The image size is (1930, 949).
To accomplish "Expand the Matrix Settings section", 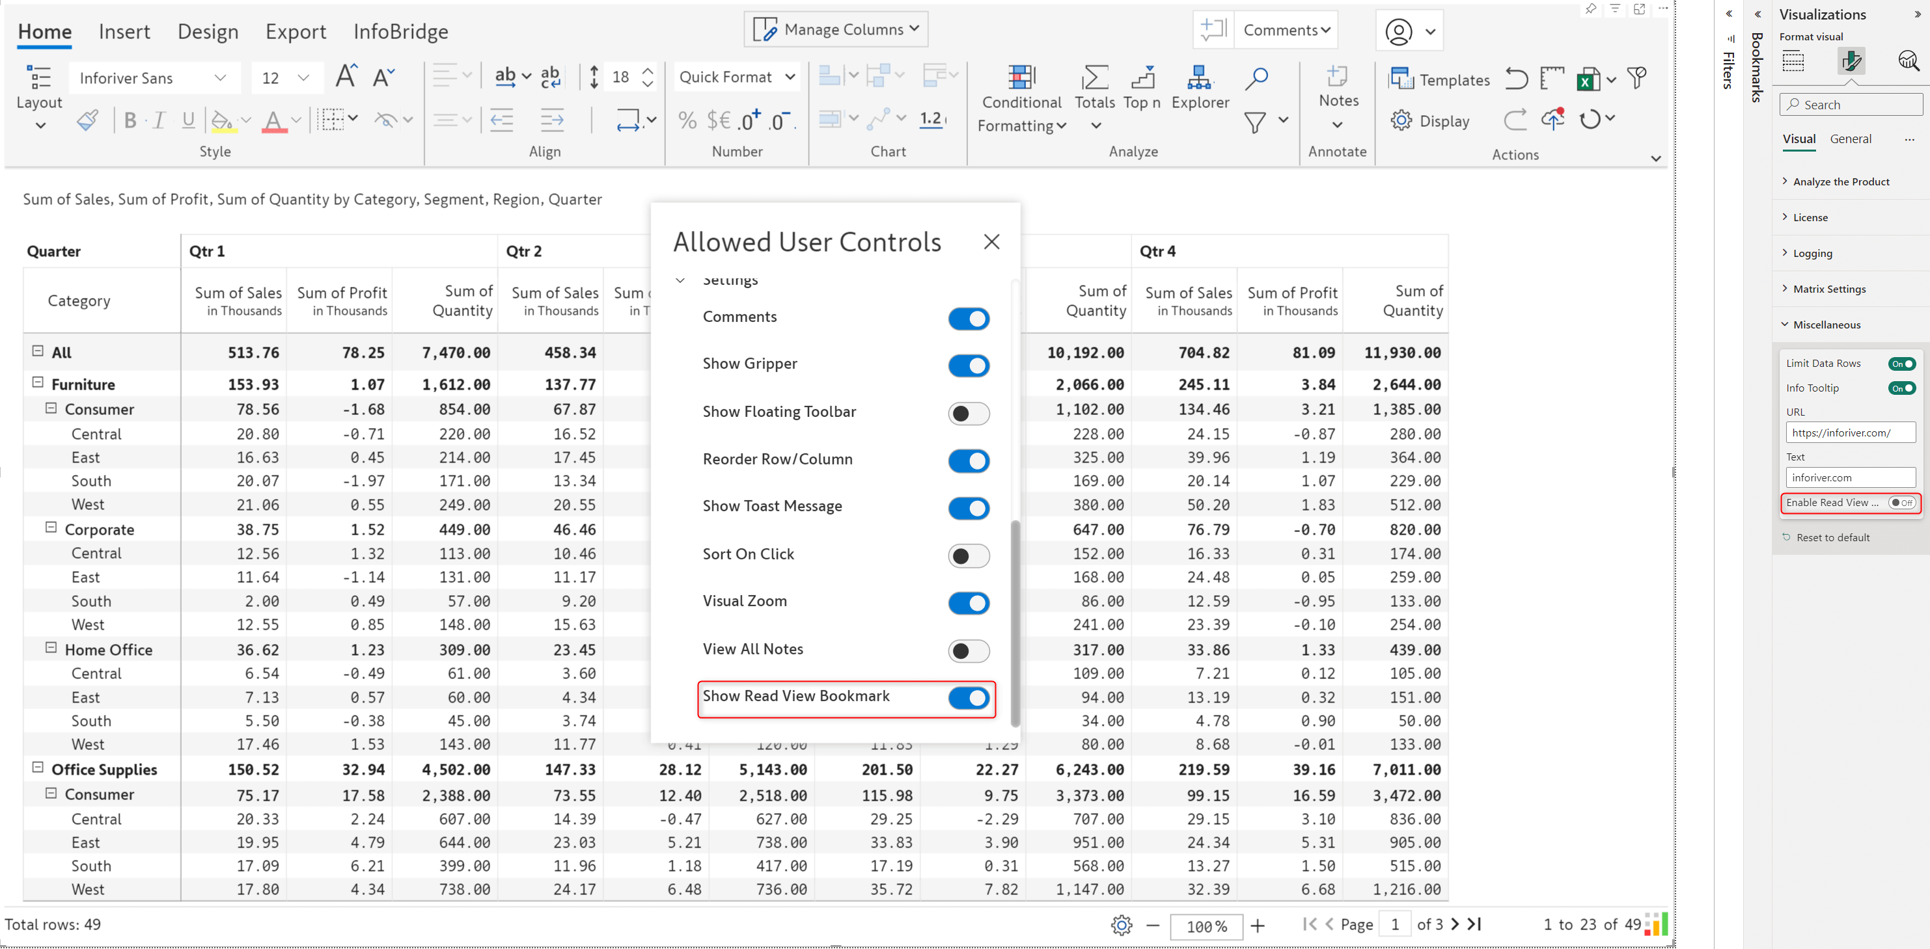I will [x=1828, y=287].
